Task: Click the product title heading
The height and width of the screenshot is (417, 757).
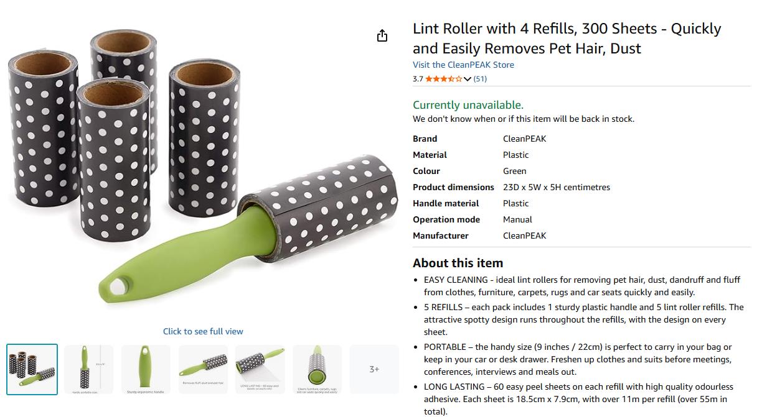Action: [567, 39]
